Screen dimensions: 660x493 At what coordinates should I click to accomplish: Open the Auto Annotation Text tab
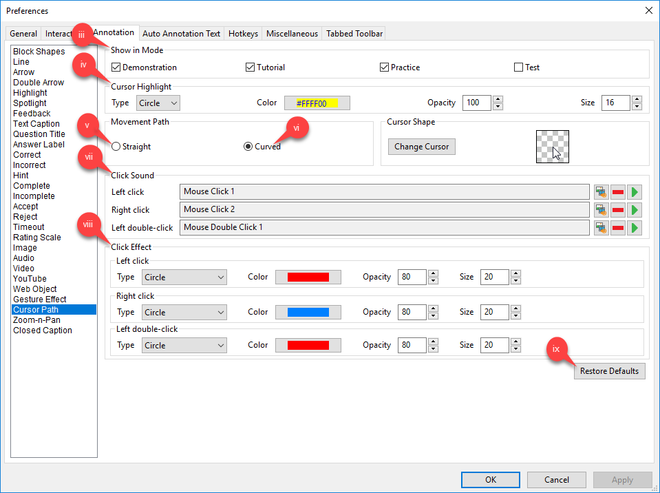pos(182,34)
